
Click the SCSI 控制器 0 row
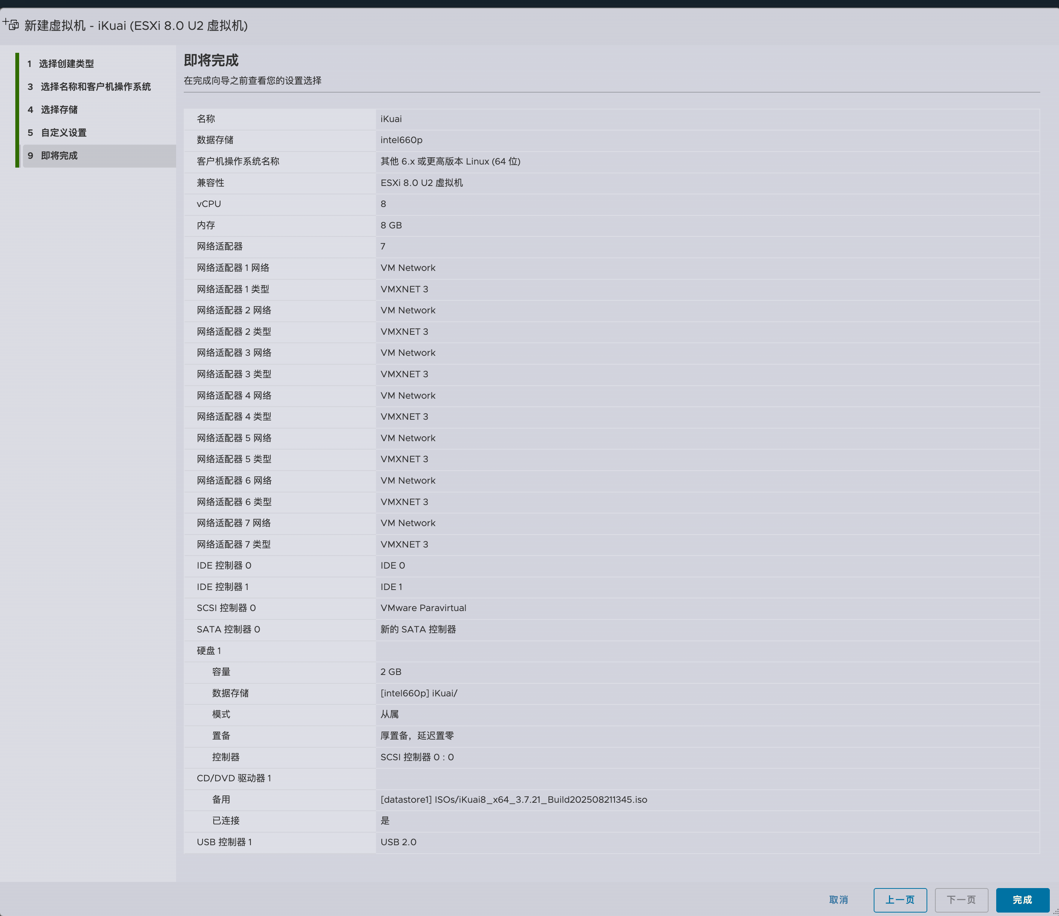[226, 608]
